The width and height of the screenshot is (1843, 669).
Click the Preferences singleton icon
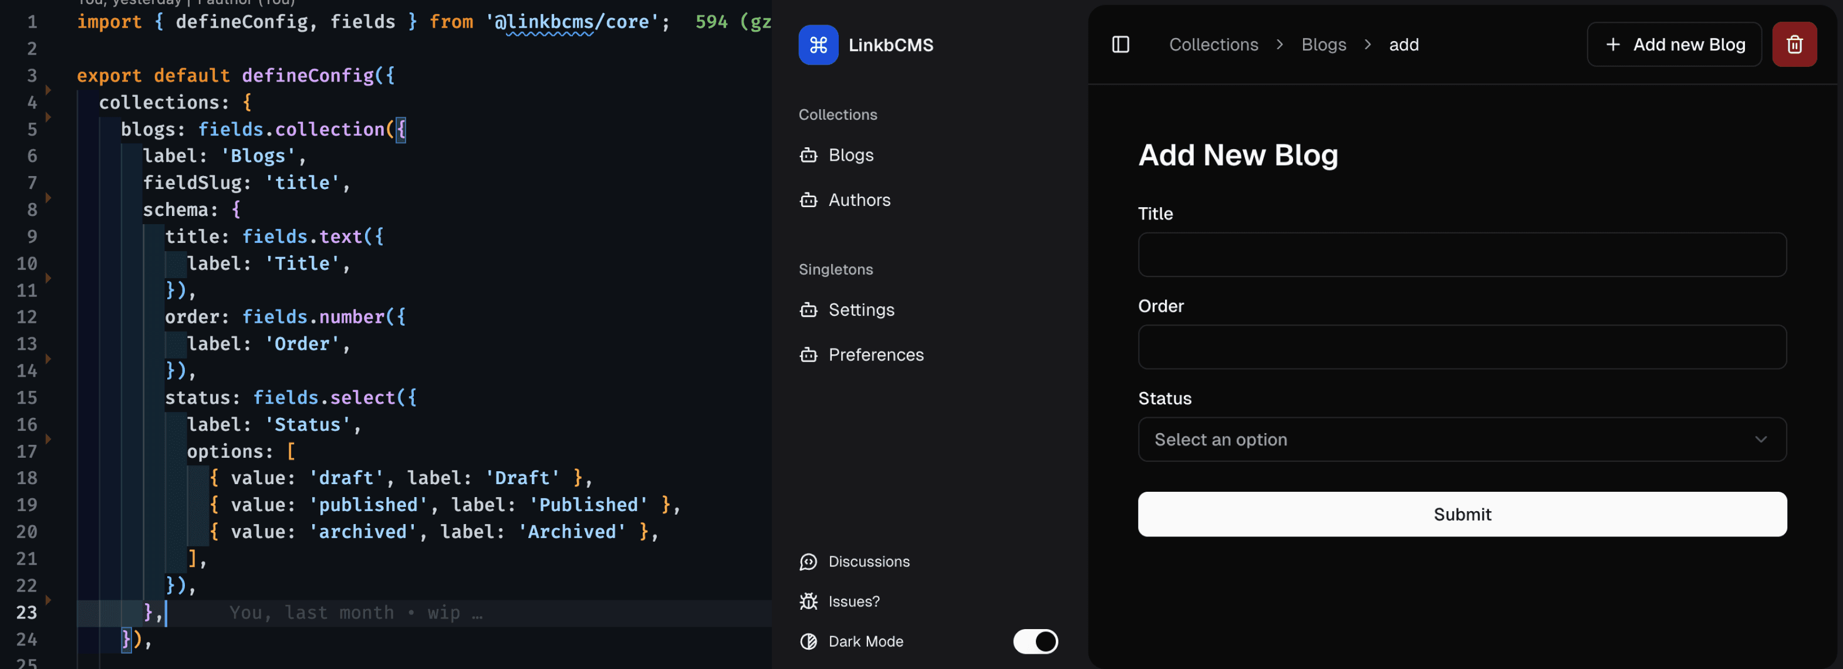808,355
